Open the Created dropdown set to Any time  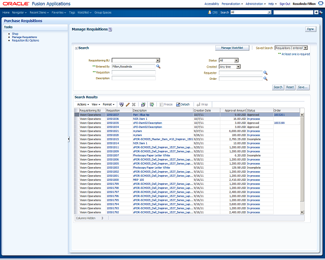[x=238, y=67]
